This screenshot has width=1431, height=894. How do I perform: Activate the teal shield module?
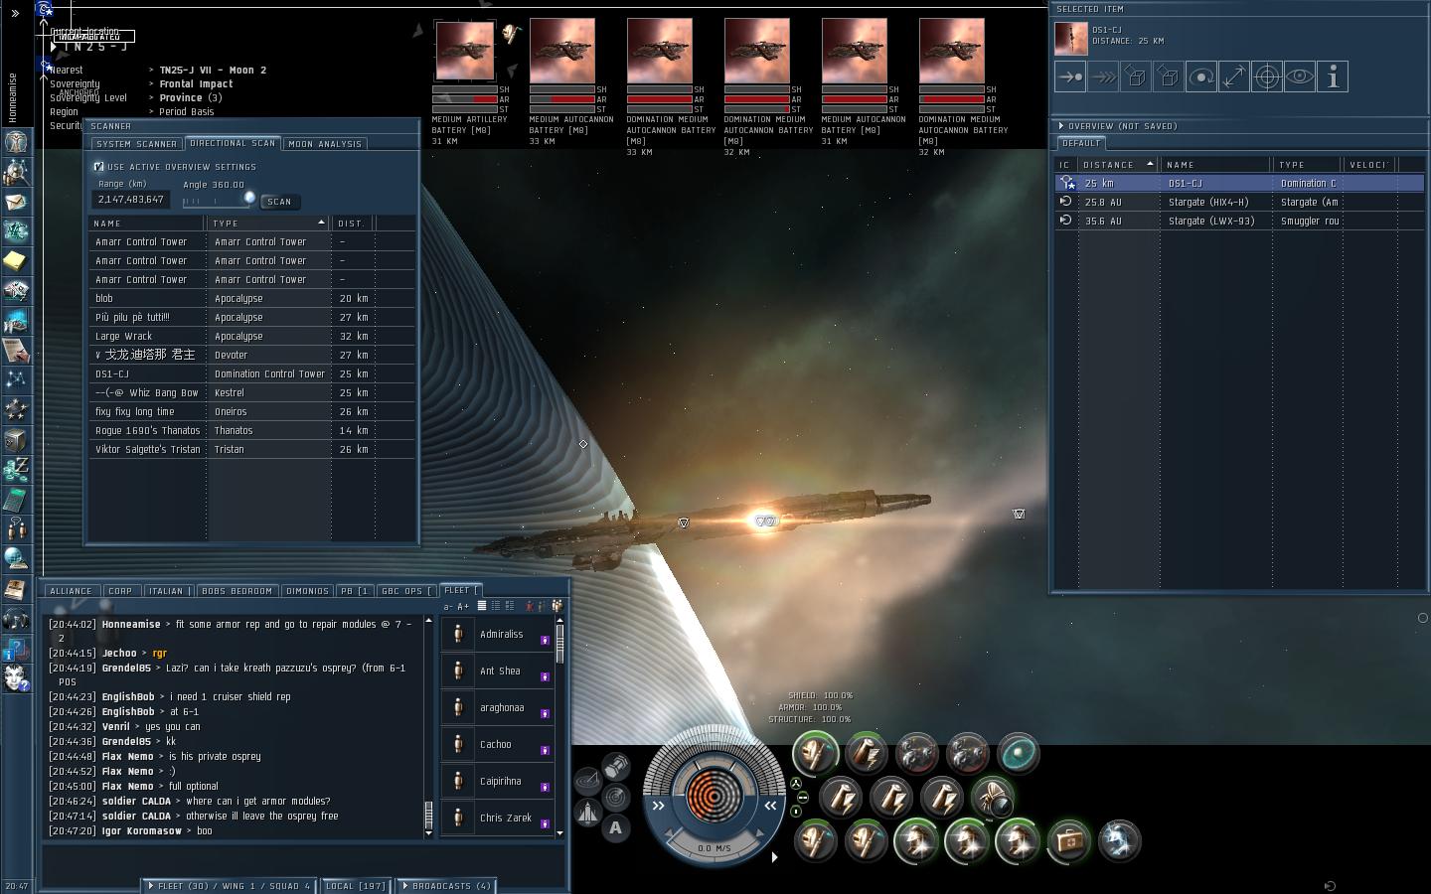(x=1018, y=754)
